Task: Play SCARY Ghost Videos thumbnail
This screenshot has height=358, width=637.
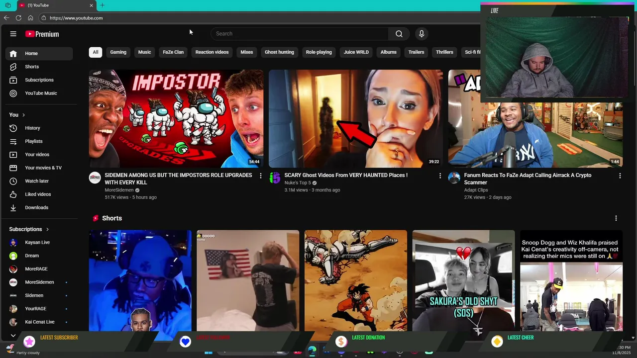Action: pyautogui.click(x=356, y=118)
